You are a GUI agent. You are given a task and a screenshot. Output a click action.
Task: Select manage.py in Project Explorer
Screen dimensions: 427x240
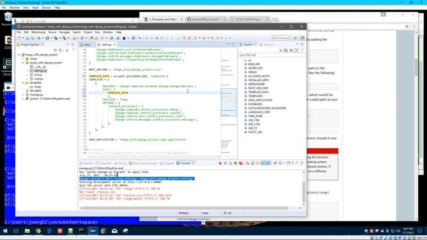(37, 95)
